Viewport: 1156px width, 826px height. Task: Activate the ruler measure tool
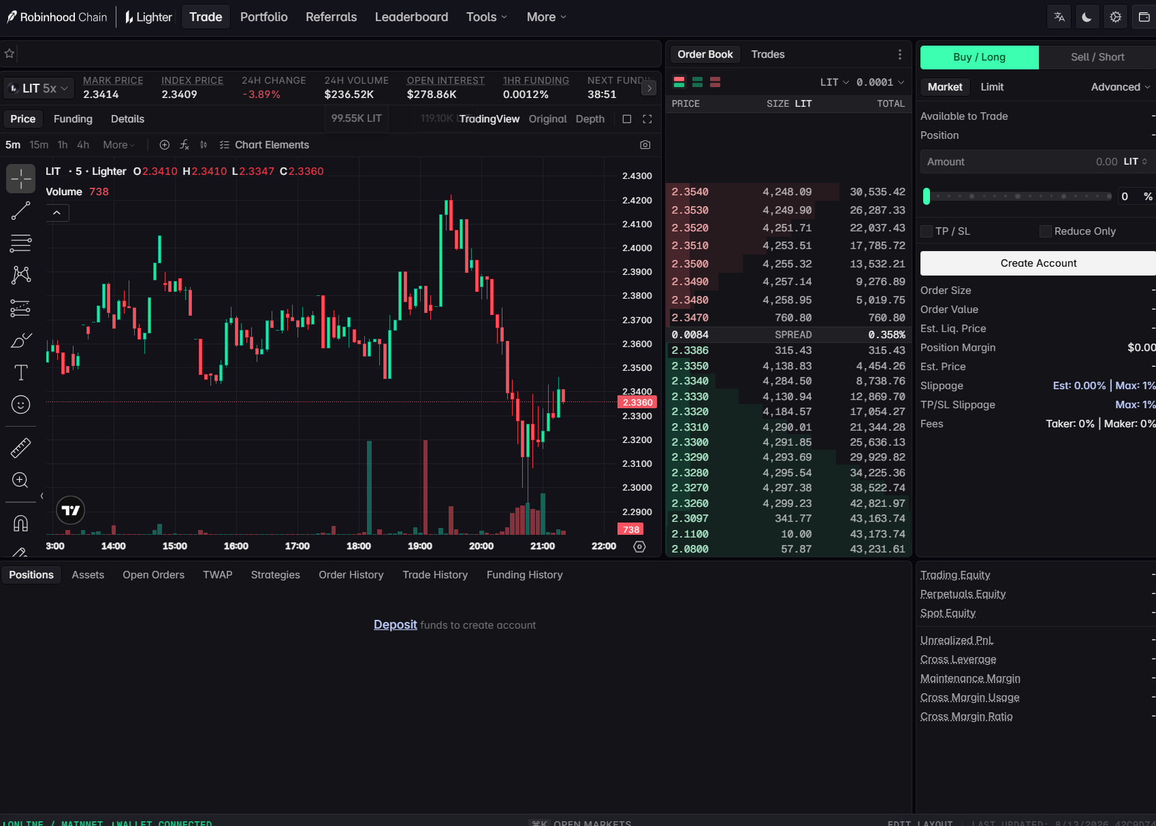[x=21, y=448]
